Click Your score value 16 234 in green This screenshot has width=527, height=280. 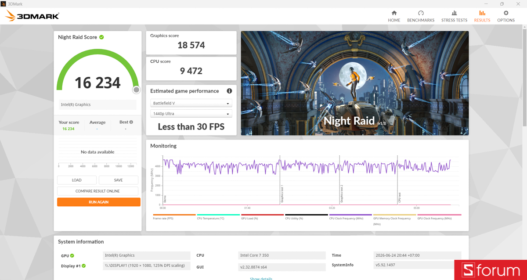coord(68,129)
